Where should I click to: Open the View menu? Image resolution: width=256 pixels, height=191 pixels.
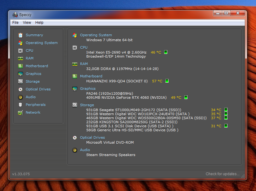click(x=27, y=23)
